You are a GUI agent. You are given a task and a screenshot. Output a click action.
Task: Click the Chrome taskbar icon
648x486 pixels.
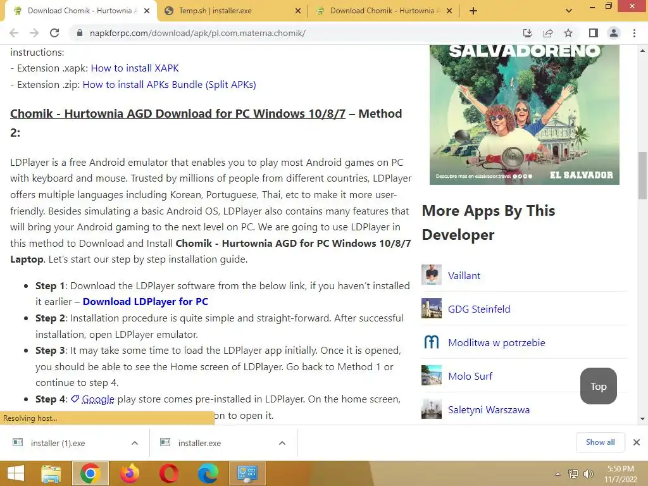click(90, 473)
